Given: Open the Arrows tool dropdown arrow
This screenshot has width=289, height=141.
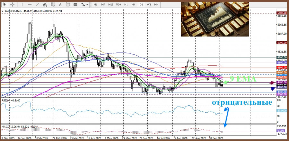Looking at the screenshot, I should 87,5.
